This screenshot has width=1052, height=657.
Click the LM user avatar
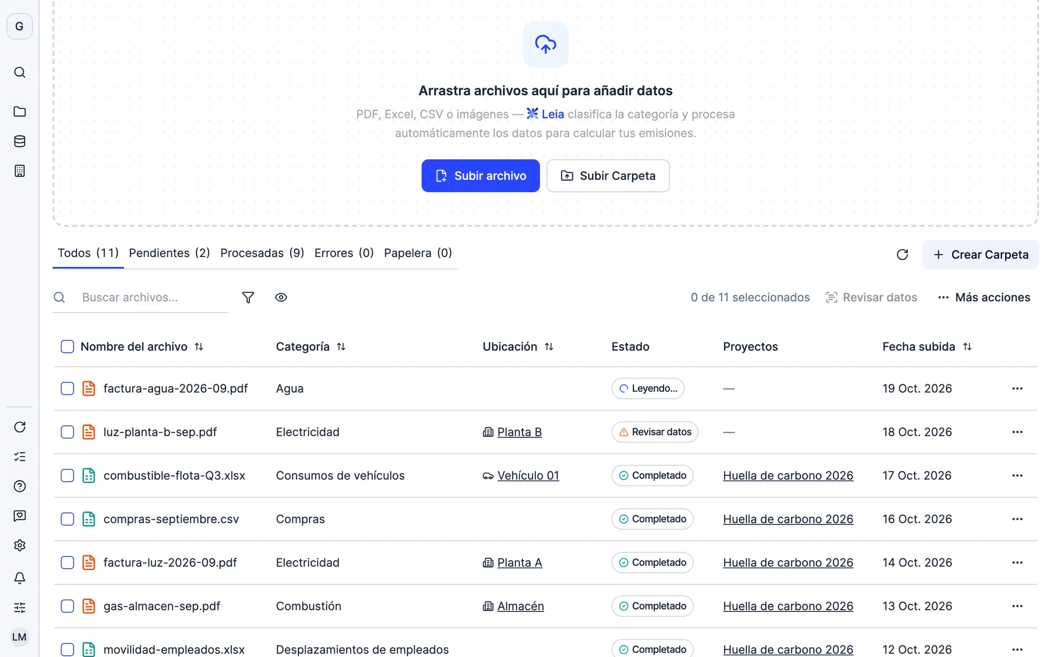[19, 637]
